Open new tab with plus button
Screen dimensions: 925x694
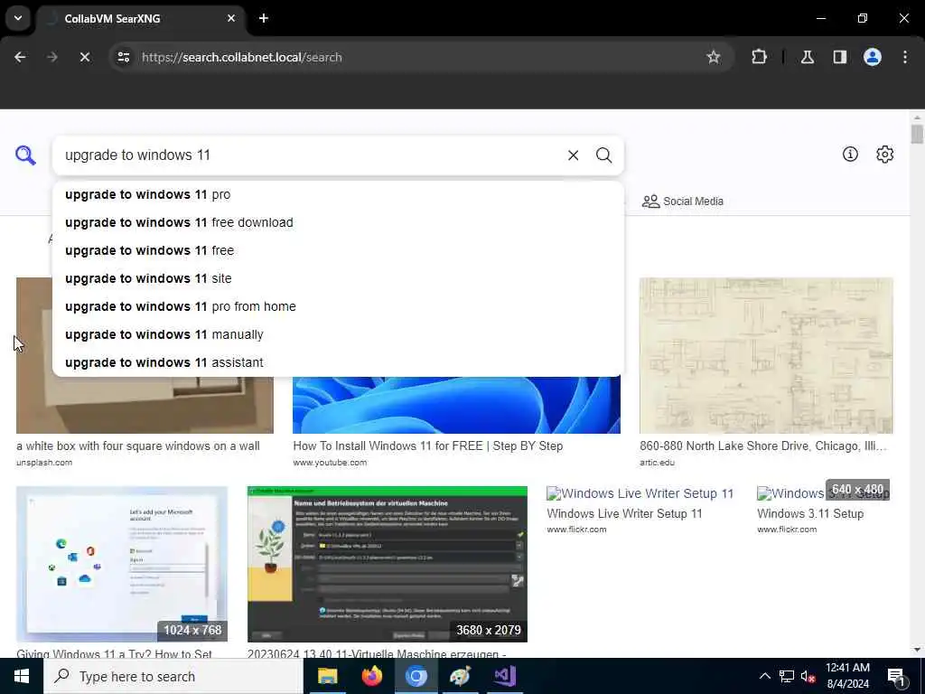click(x=264, y=18)
